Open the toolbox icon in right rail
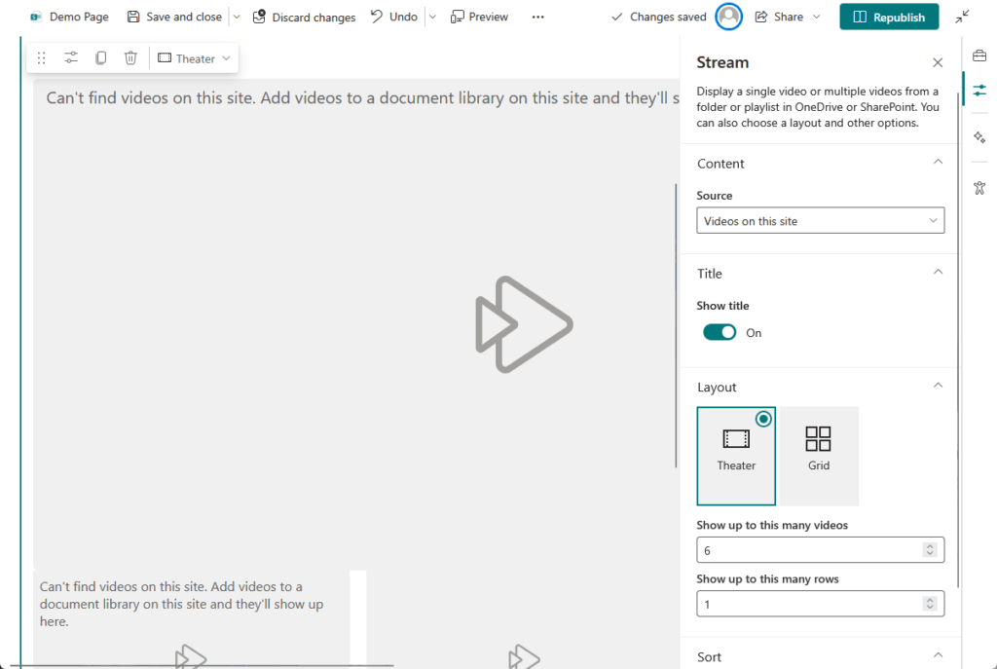This screenshot has width=997, height=669. (979, 56)
